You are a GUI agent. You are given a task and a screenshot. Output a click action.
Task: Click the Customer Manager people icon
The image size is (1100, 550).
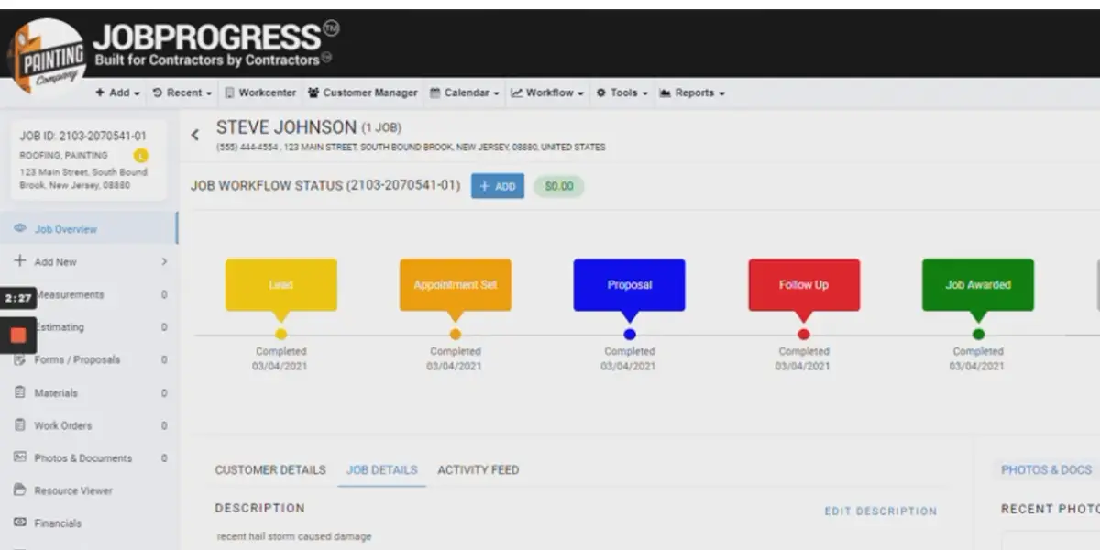[313, 93]
